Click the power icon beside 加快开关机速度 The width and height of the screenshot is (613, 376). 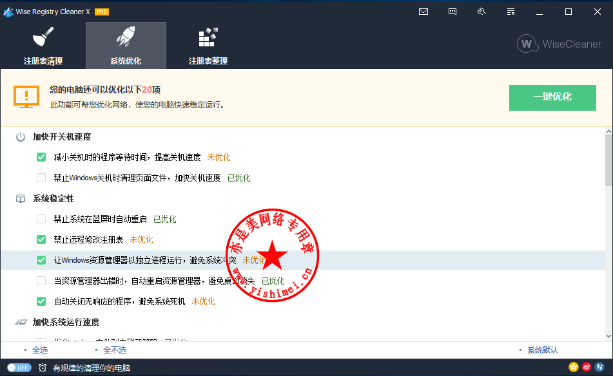point(21,136)
